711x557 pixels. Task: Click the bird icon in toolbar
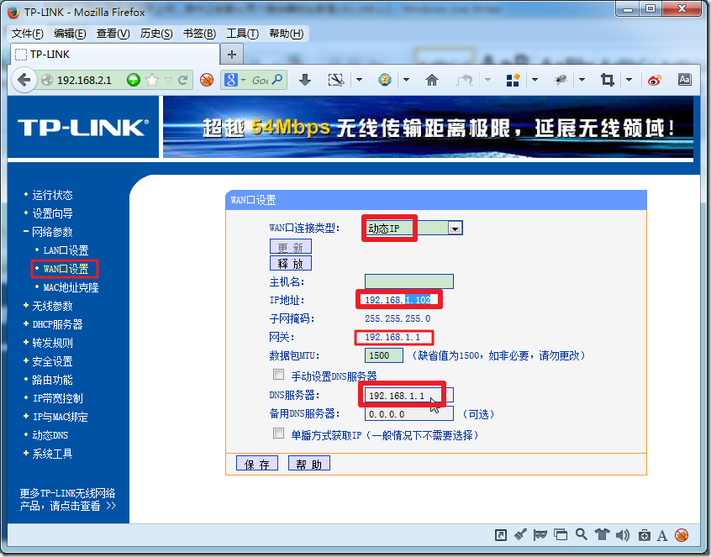coord(561,80)
